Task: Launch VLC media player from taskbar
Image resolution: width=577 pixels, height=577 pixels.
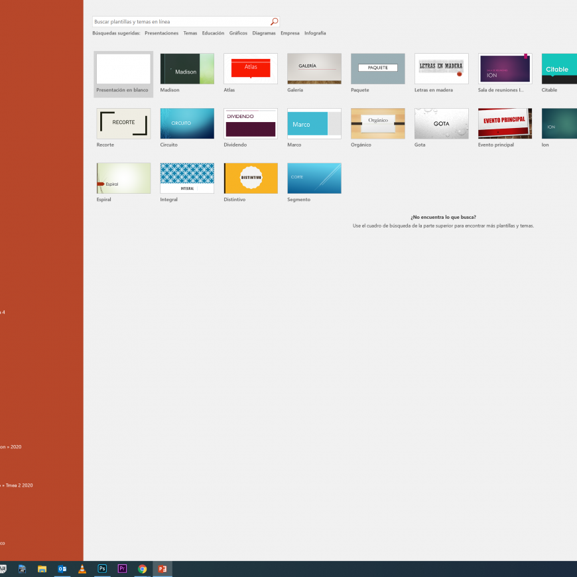Action: (x=82, y=569)
